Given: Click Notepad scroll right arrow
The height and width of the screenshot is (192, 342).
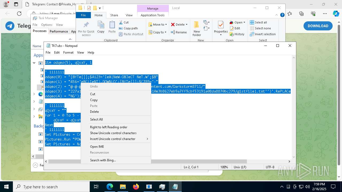Looking at the screenshot, I should pyautogui.click(x=289, y=161).
